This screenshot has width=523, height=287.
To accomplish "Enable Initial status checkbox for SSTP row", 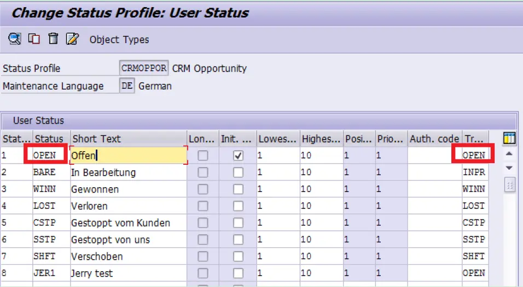I will [x=238, y=240].
